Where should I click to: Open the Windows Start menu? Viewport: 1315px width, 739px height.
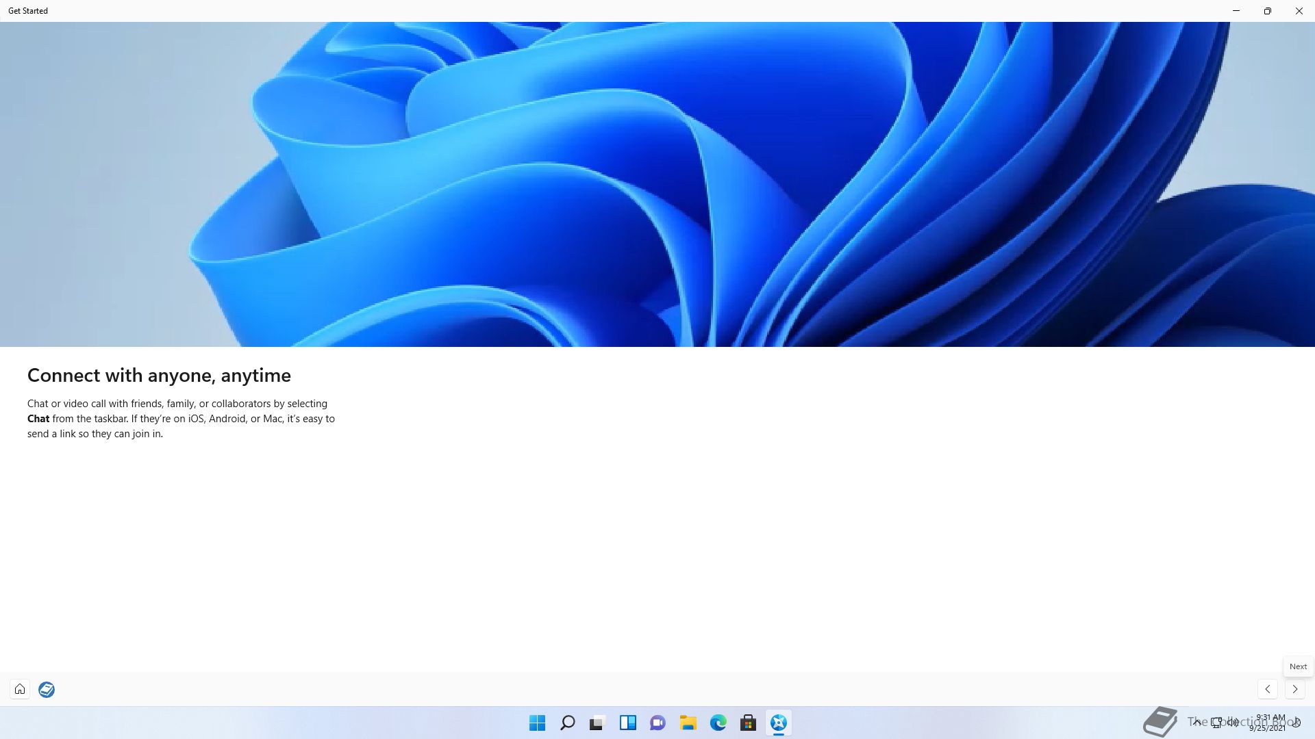click(x=537, y=723)
